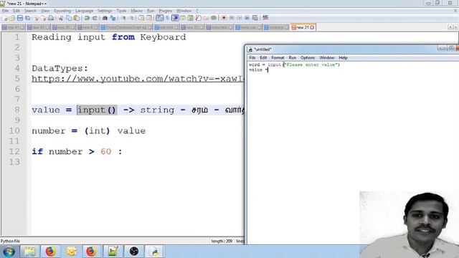Close current document via menu-bar X
This screenshot has width=459, height=258.
[x=455, y=11]
